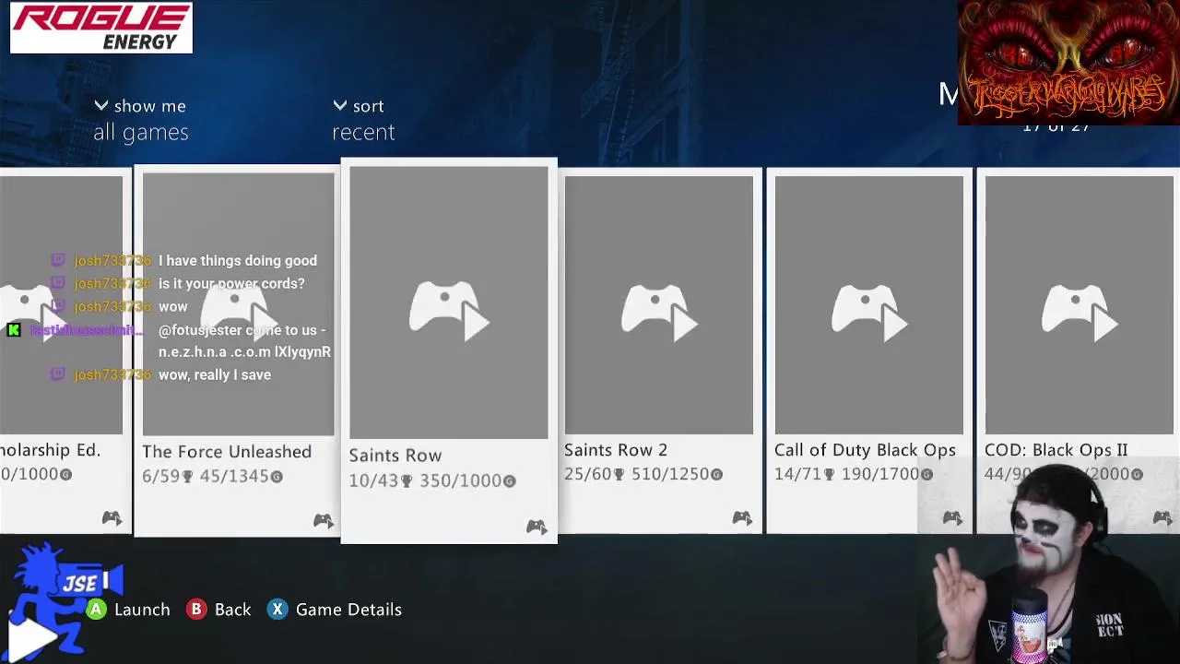Click the Kick icon beside chat message
The height and width of the screenshot is (664, 1180).
pyautogui.click(x=13, y=329)
